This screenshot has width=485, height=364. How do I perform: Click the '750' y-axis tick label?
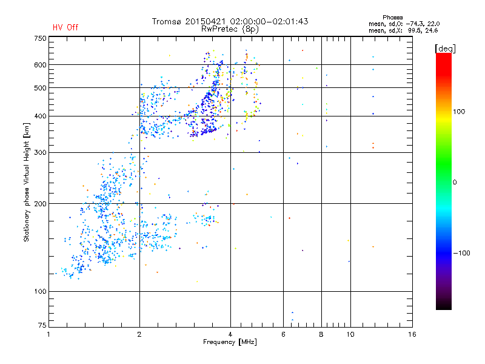(40, 38)
